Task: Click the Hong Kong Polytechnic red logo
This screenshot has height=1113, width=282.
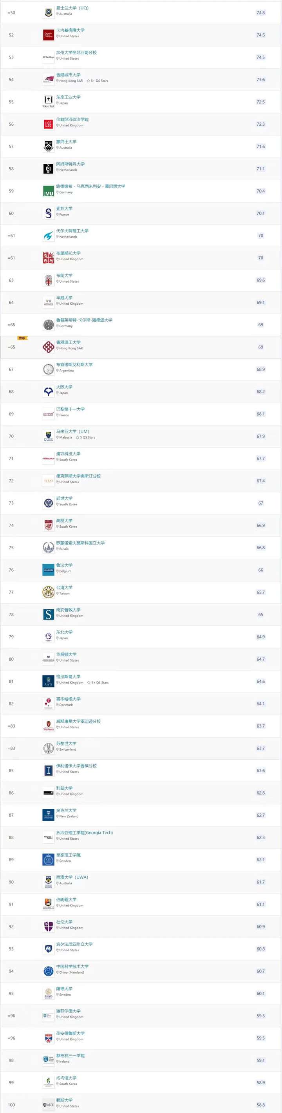Action: coord(48,347)
